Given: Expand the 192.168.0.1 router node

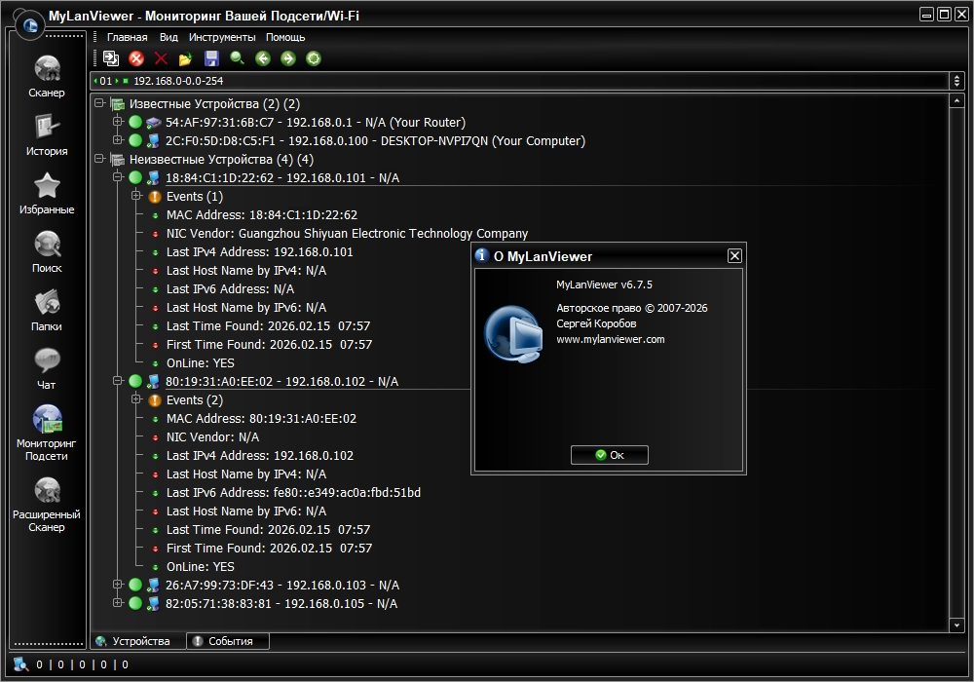Looking at the screenshot, I should 118,122.
